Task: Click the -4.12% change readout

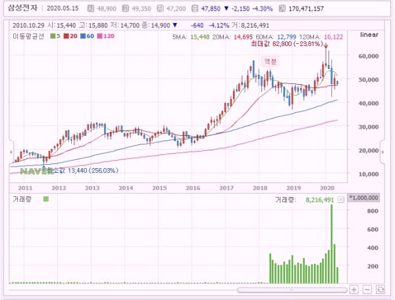Action: 219,26
